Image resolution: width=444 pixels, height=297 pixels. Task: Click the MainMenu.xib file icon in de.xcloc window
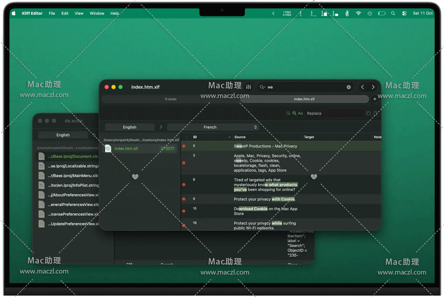(42, 176)
